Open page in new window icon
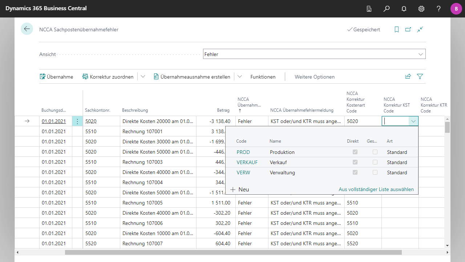 click(408, 29)
